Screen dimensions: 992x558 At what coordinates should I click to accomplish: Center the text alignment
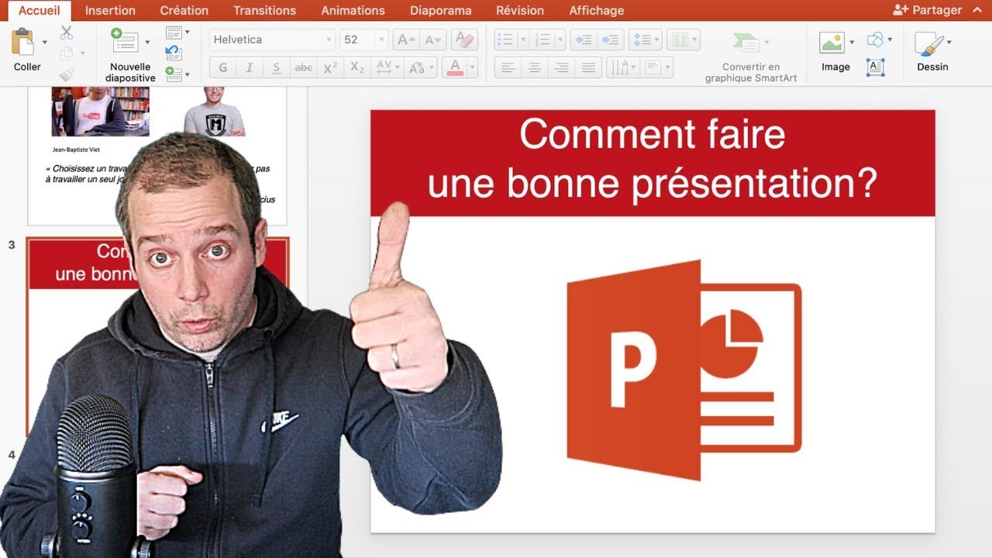pos(535,67)
